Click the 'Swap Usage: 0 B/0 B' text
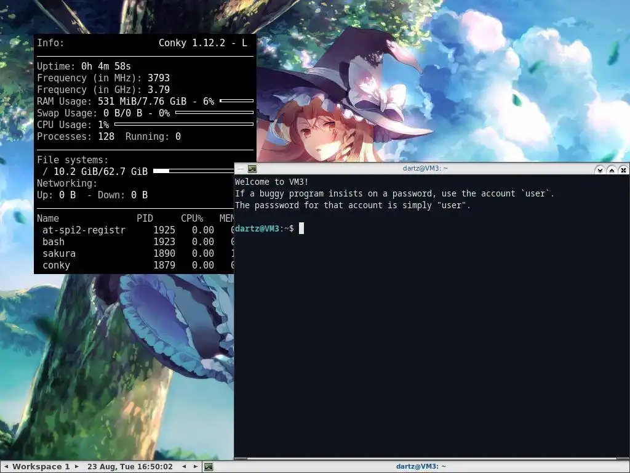This screenshot has width=630, height=473. pyautogui.click(x=90, y=113)
